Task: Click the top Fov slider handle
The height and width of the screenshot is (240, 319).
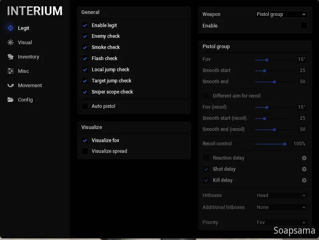Action: 267,60
